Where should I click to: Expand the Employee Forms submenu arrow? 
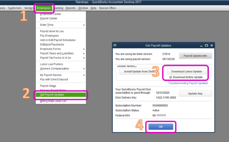point(84,49)
